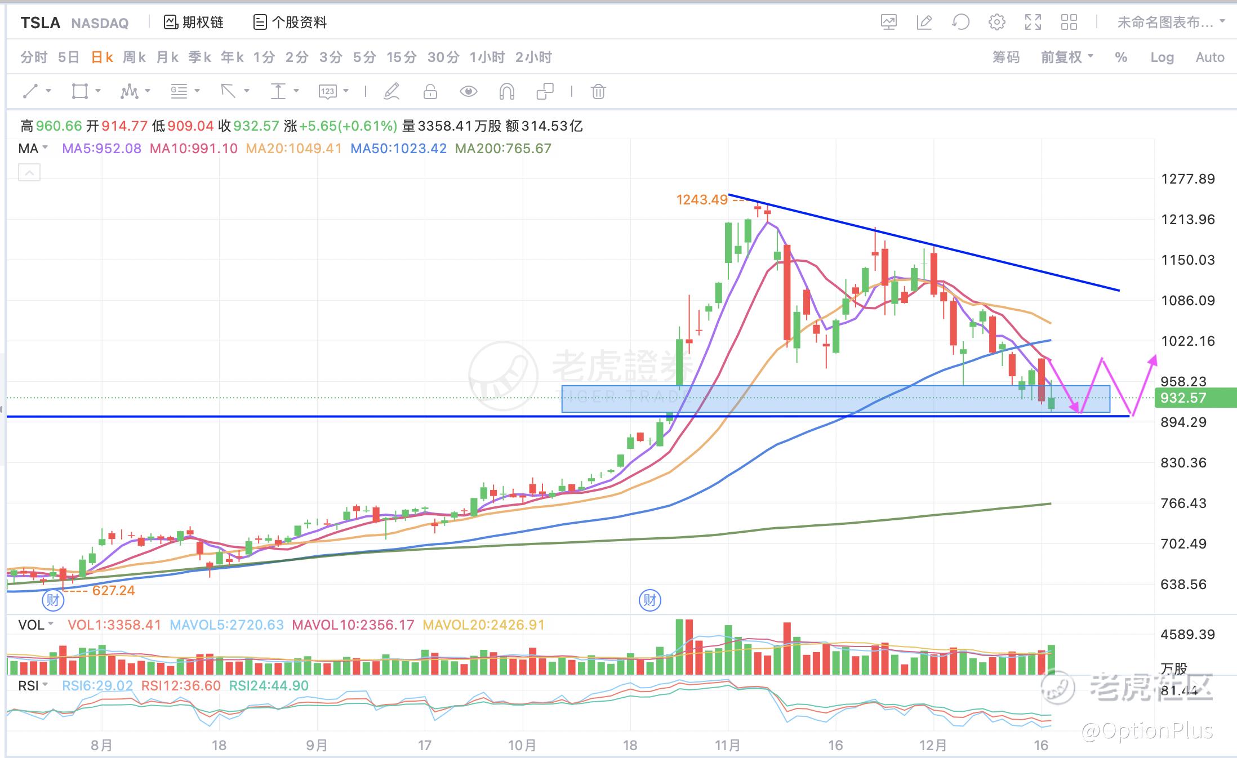Image resolution: width=1237 pixels, height=758 pixels.
Task: Toggle percent scale mode
Action: coord(1121,57)
